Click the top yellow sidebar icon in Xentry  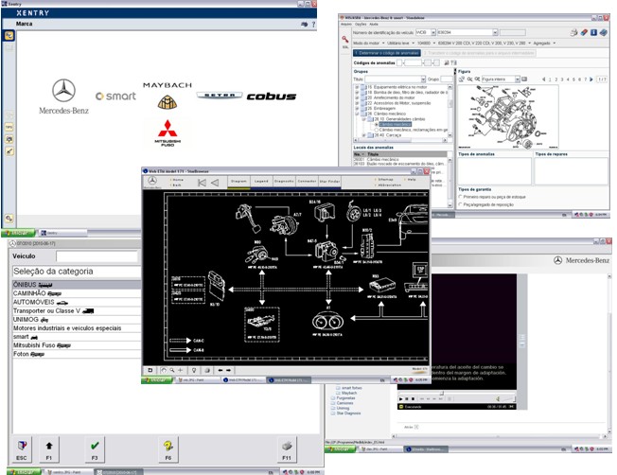click(x=9, y=35)
